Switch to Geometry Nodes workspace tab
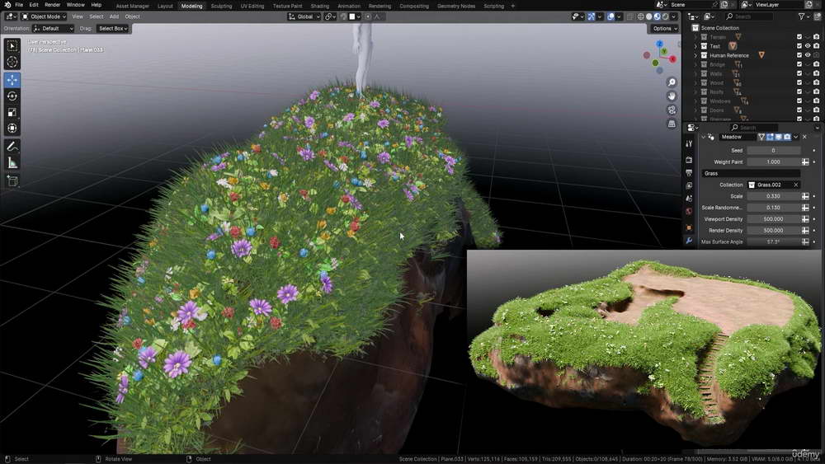 click(x=456, y=6)
